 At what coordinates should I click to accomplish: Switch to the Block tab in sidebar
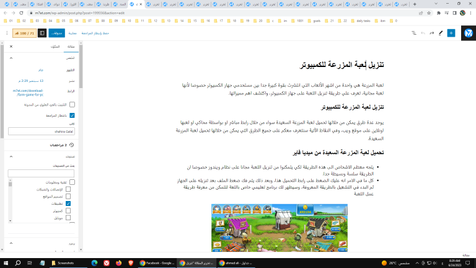[x=55, y=47]
